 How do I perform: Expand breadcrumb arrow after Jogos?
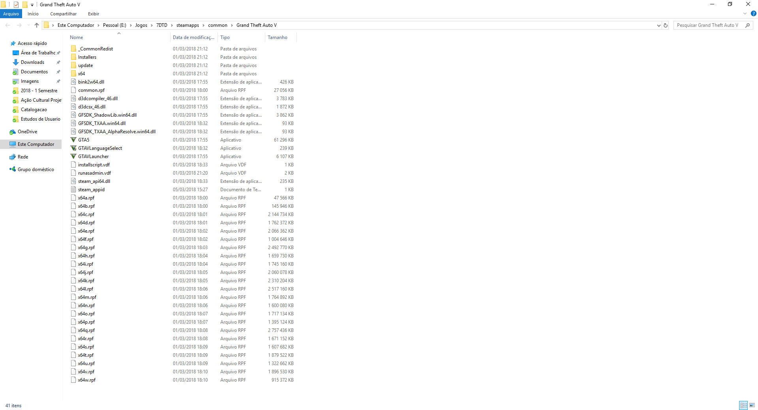[x=152, y=25]
